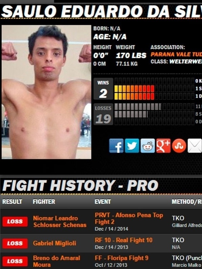Screen dimensions: 202x269
Task: Open Gabriel Miglioli fighter page
Action: tap(55, 243)
